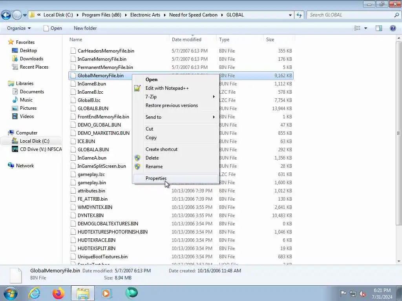Sort by the Size column header
The width and height of the screenshot is (402, 301).
279,40
